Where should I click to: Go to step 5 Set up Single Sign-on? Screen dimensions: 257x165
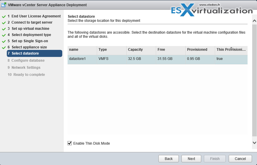28,41
